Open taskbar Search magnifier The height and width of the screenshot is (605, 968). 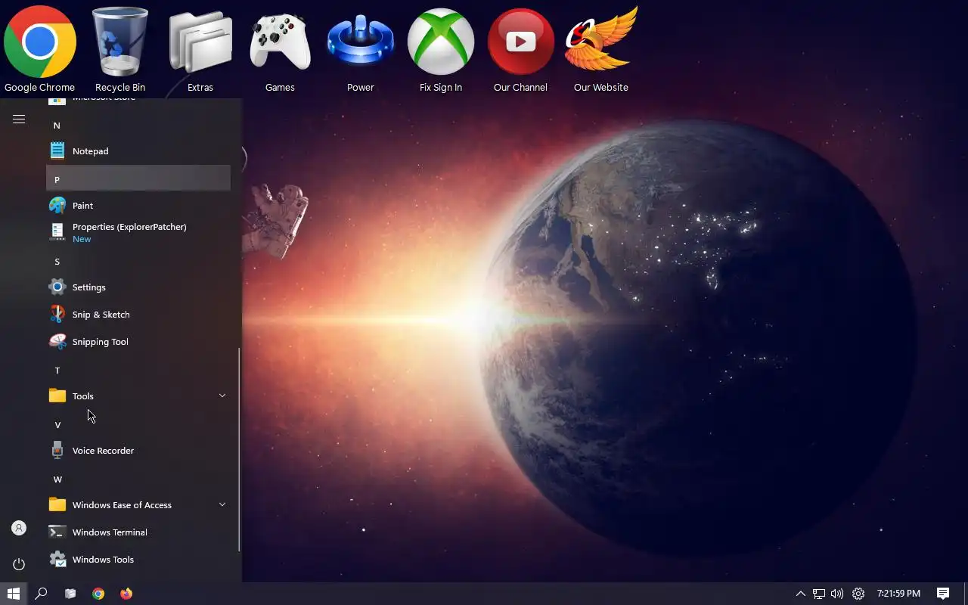[x=42, y=594]
